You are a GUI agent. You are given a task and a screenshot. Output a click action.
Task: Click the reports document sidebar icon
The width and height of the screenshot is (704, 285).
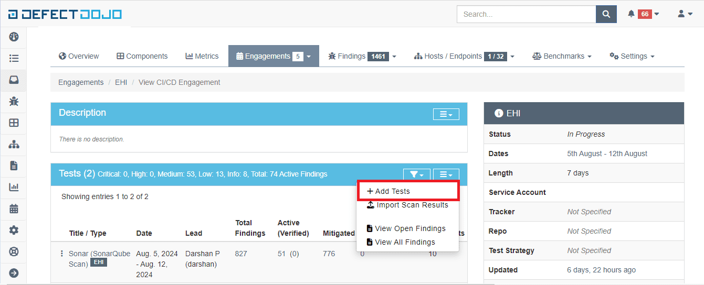click(x=14, y=166)
